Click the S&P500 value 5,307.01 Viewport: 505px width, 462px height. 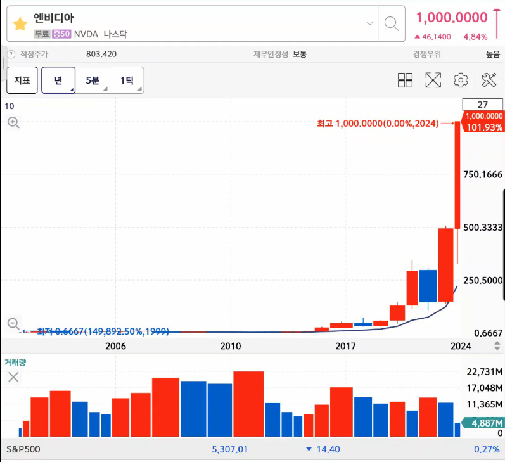[229, 449]
